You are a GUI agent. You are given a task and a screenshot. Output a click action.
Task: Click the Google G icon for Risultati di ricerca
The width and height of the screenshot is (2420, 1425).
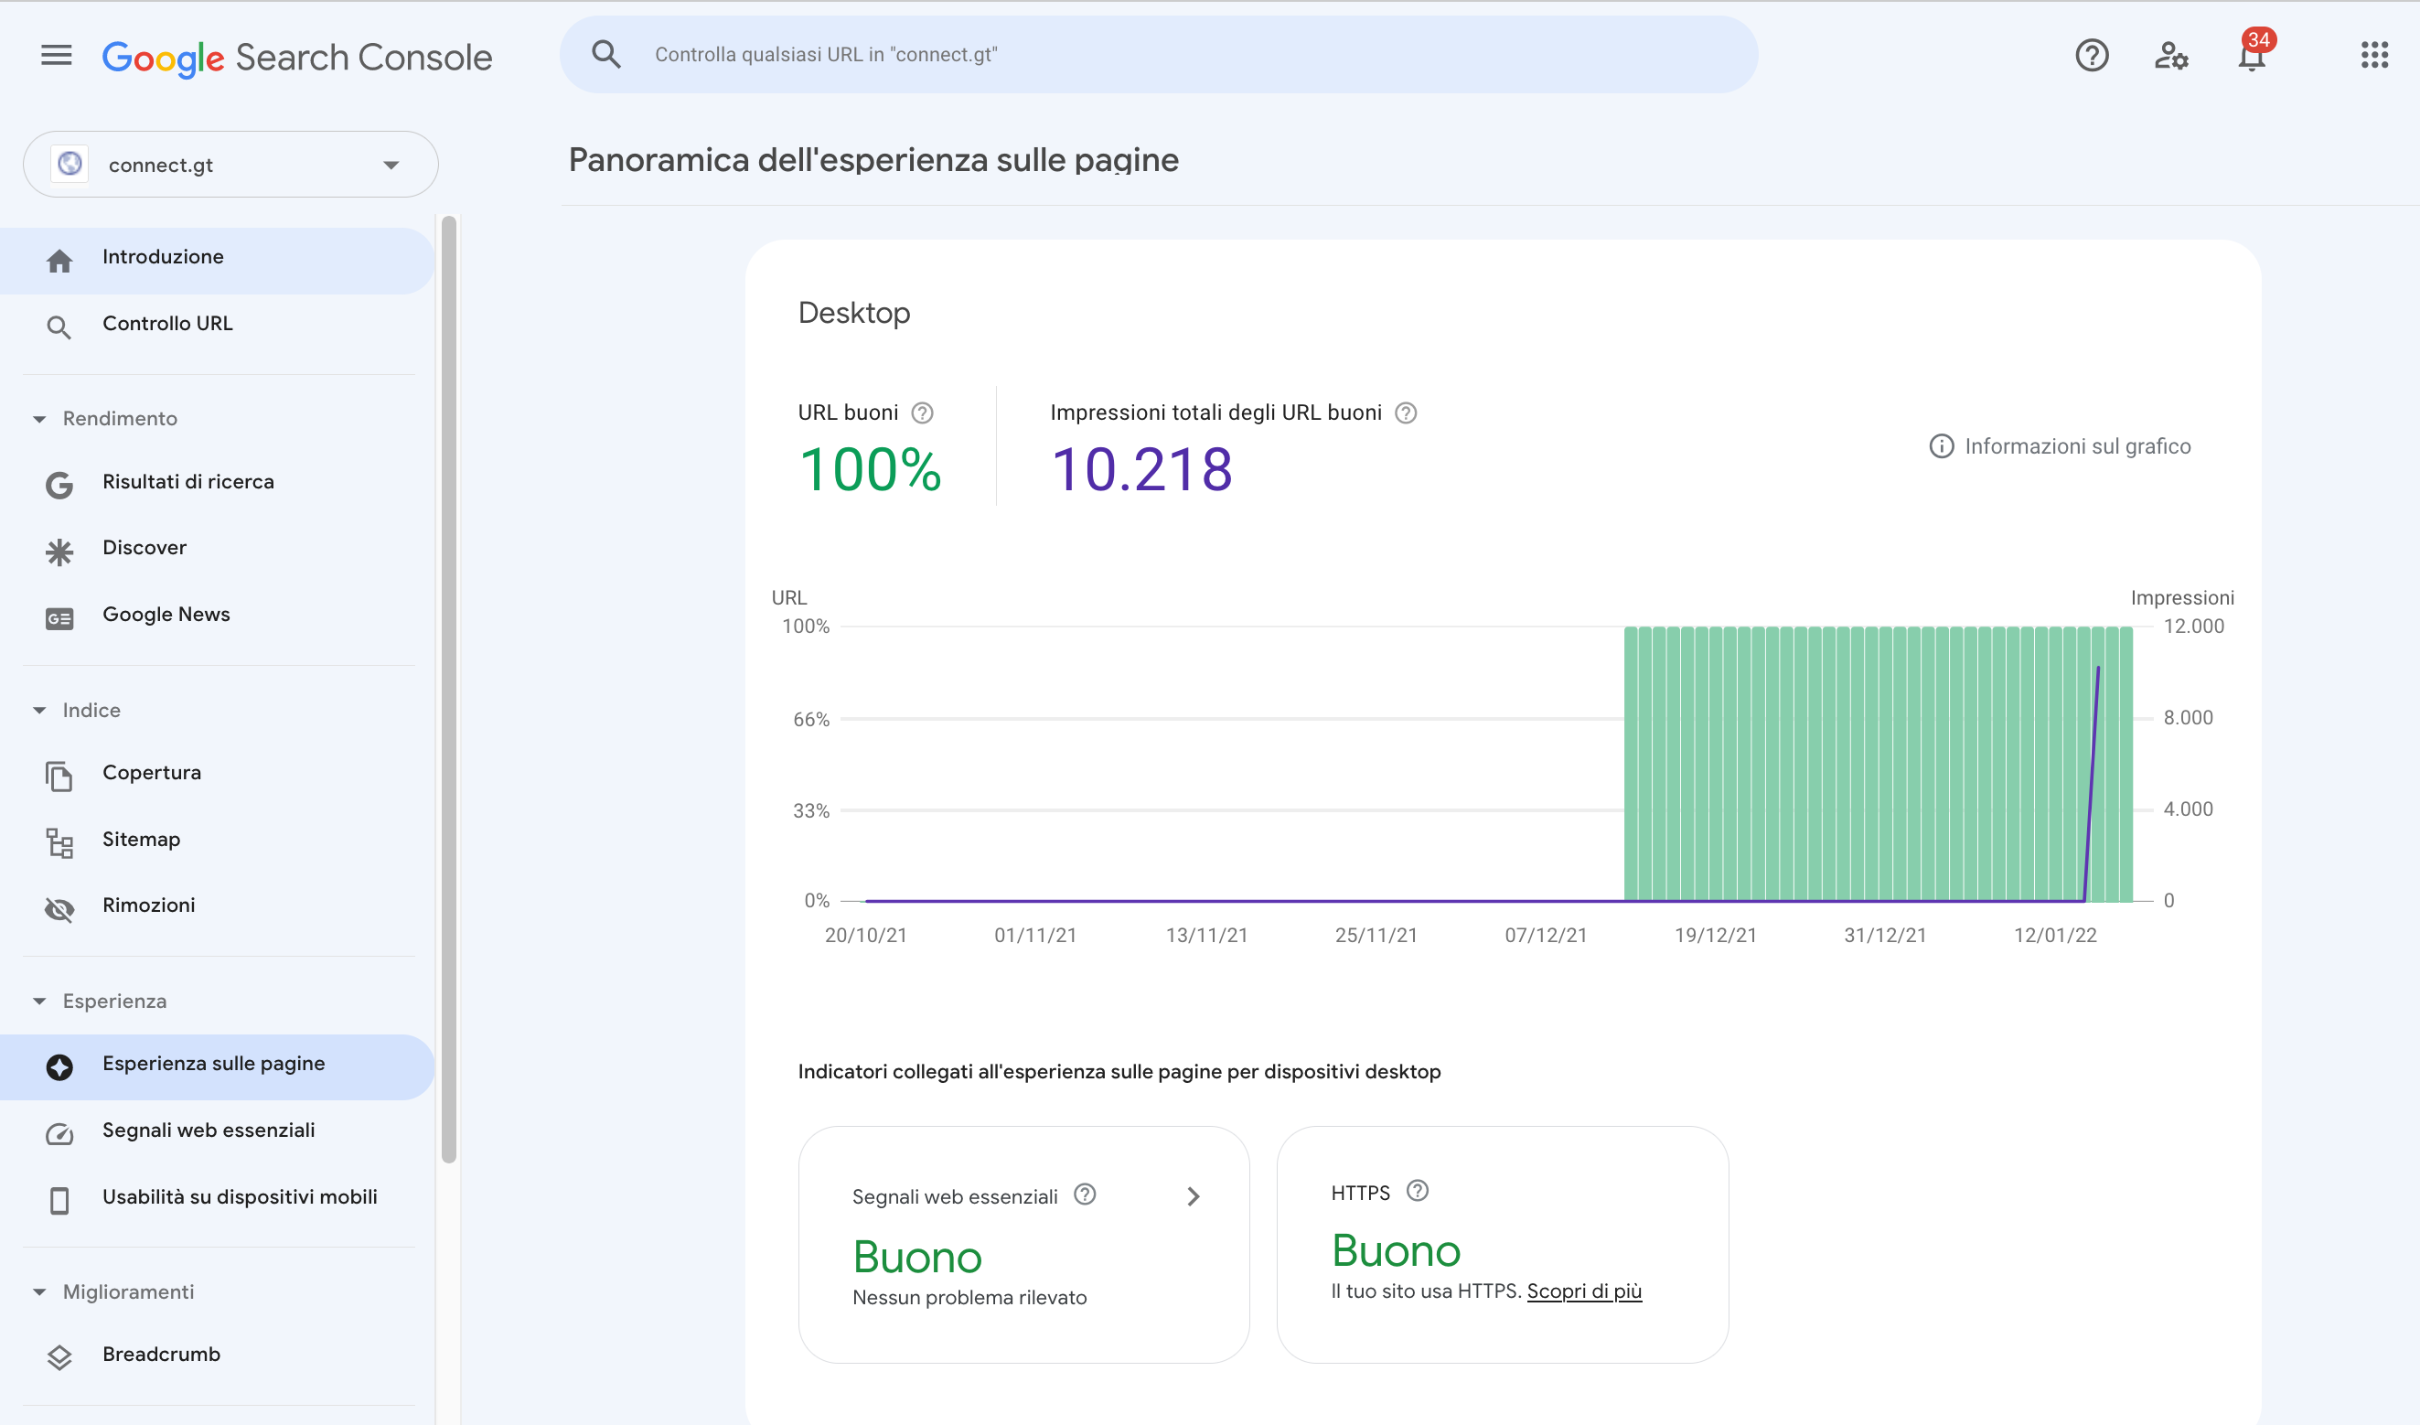59,485
